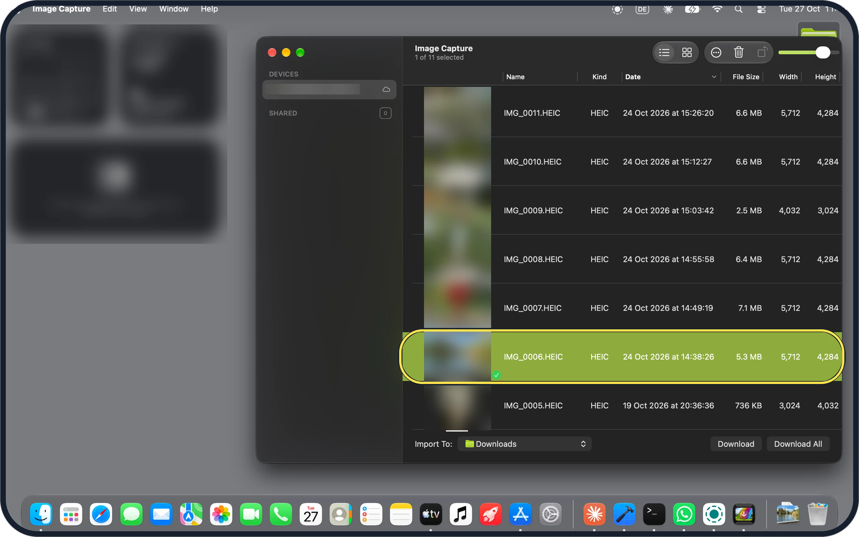
Task: Open App Store from the Dock
Action: click(520, 514)
